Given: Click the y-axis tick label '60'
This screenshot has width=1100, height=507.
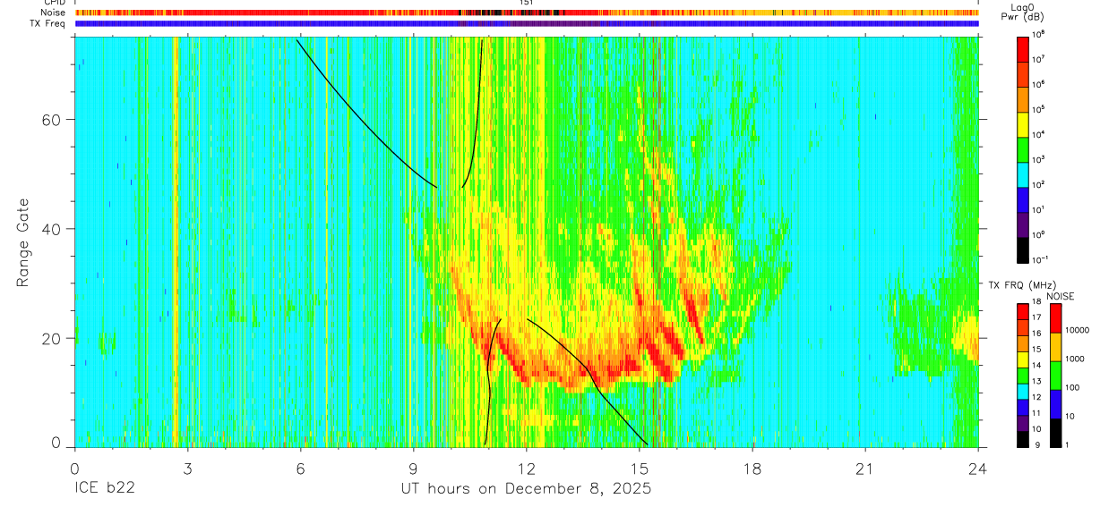Looking at the screenshot, I should coord(54,120).
